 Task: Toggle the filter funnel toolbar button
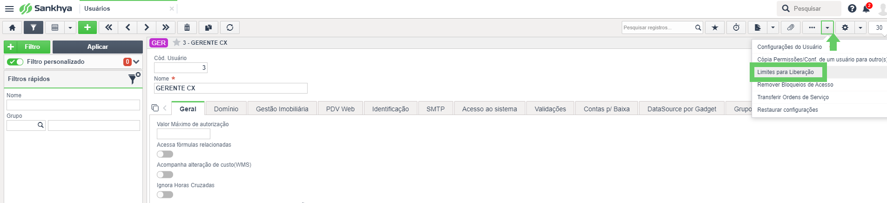(x=34, y=27)
